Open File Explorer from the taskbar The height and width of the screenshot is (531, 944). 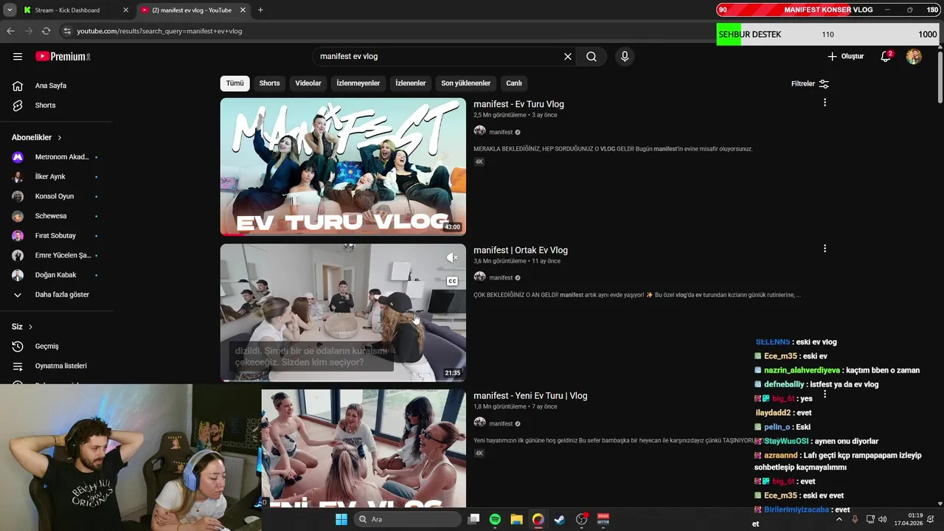[x=516, y=519]
